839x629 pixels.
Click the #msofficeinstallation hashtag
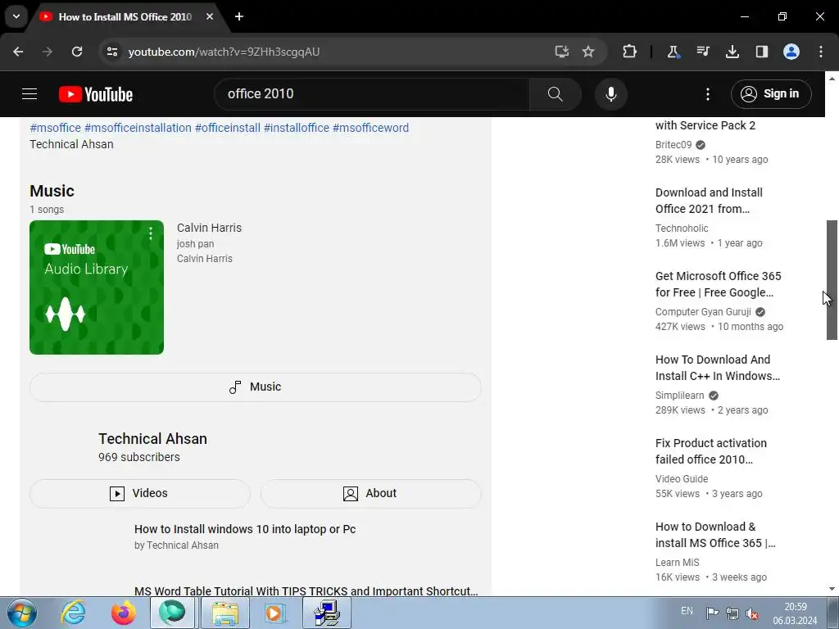[x=138, y=128]
